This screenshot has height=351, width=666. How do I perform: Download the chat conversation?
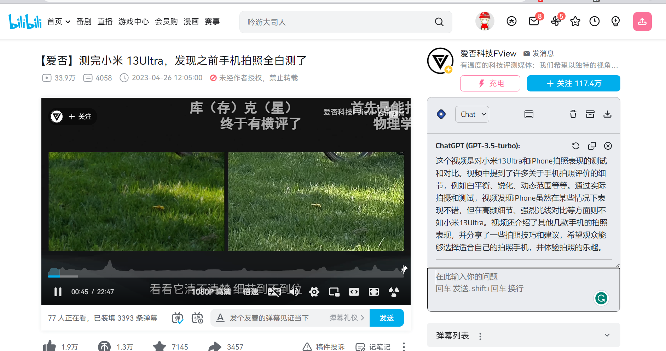(x=607, y=114)
